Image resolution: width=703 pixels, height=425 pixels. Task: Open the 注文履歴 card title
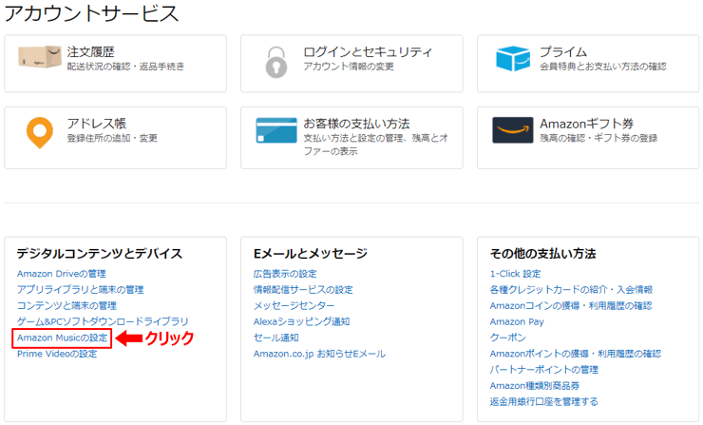[x=90, y=52]
